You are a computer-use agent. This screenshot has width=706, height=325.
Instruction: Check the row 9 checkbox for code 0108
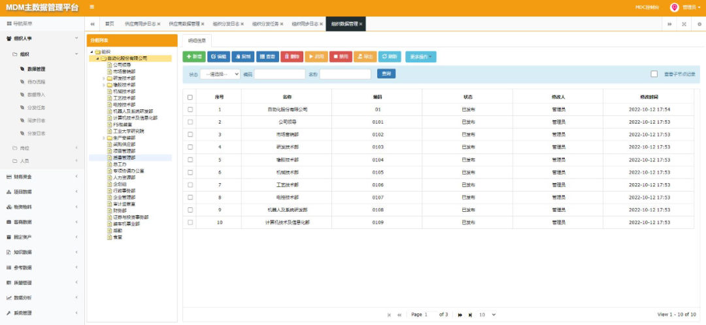190,210
